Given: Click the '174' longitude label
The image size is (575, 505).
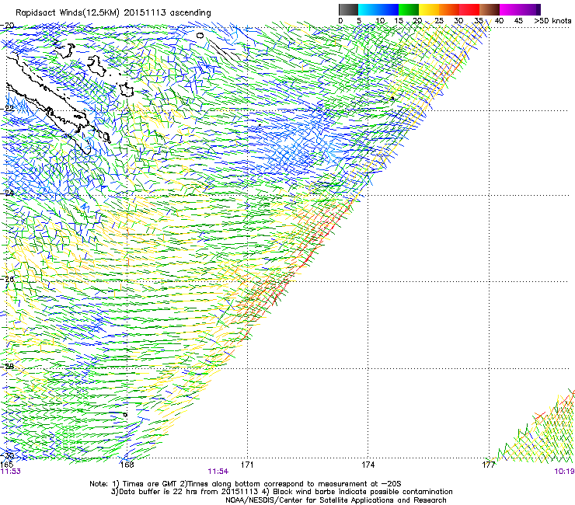Looking at the screenshot, I should (x=368, y=465).
